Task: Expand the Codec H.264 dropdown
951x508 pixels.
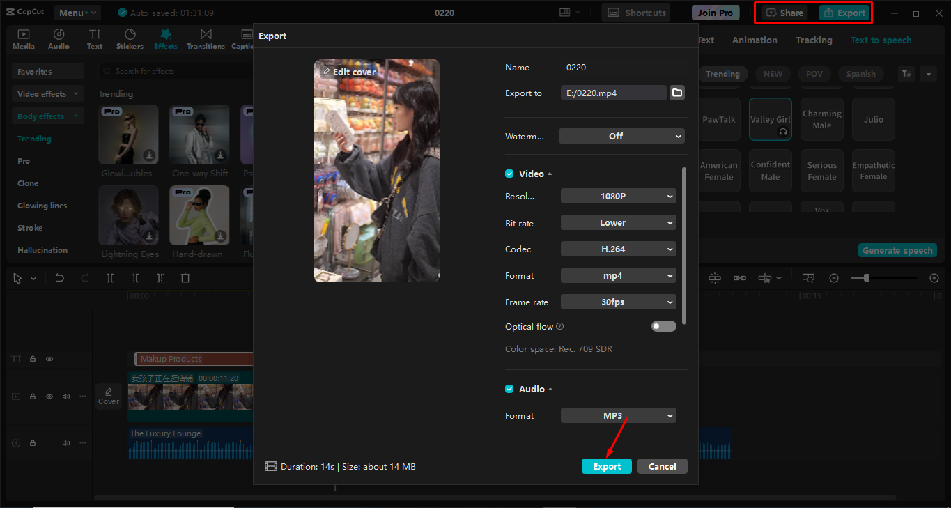Action: (x=619, y=249)
